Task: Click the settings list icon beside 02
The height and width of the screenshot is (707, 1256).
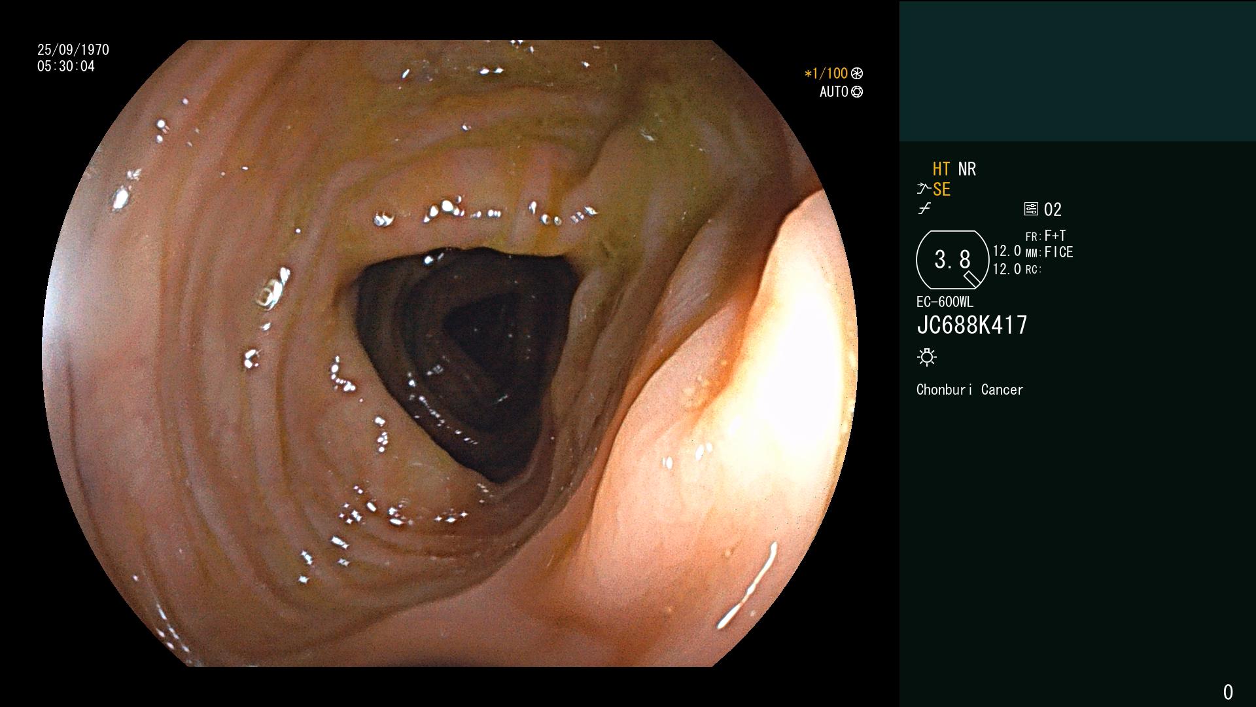Action: [1031, 209]
